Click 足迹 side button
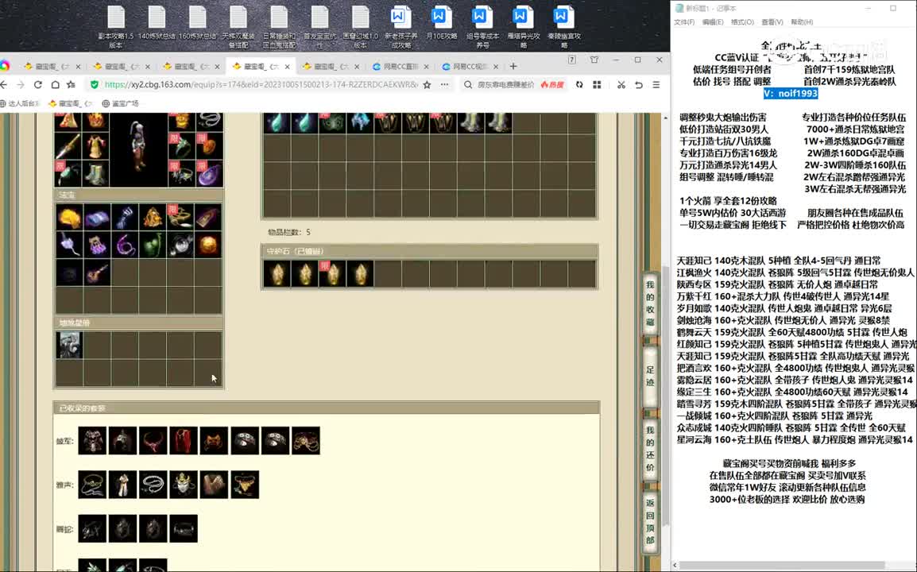Viewport: 917px width, 572px height. 650,376
